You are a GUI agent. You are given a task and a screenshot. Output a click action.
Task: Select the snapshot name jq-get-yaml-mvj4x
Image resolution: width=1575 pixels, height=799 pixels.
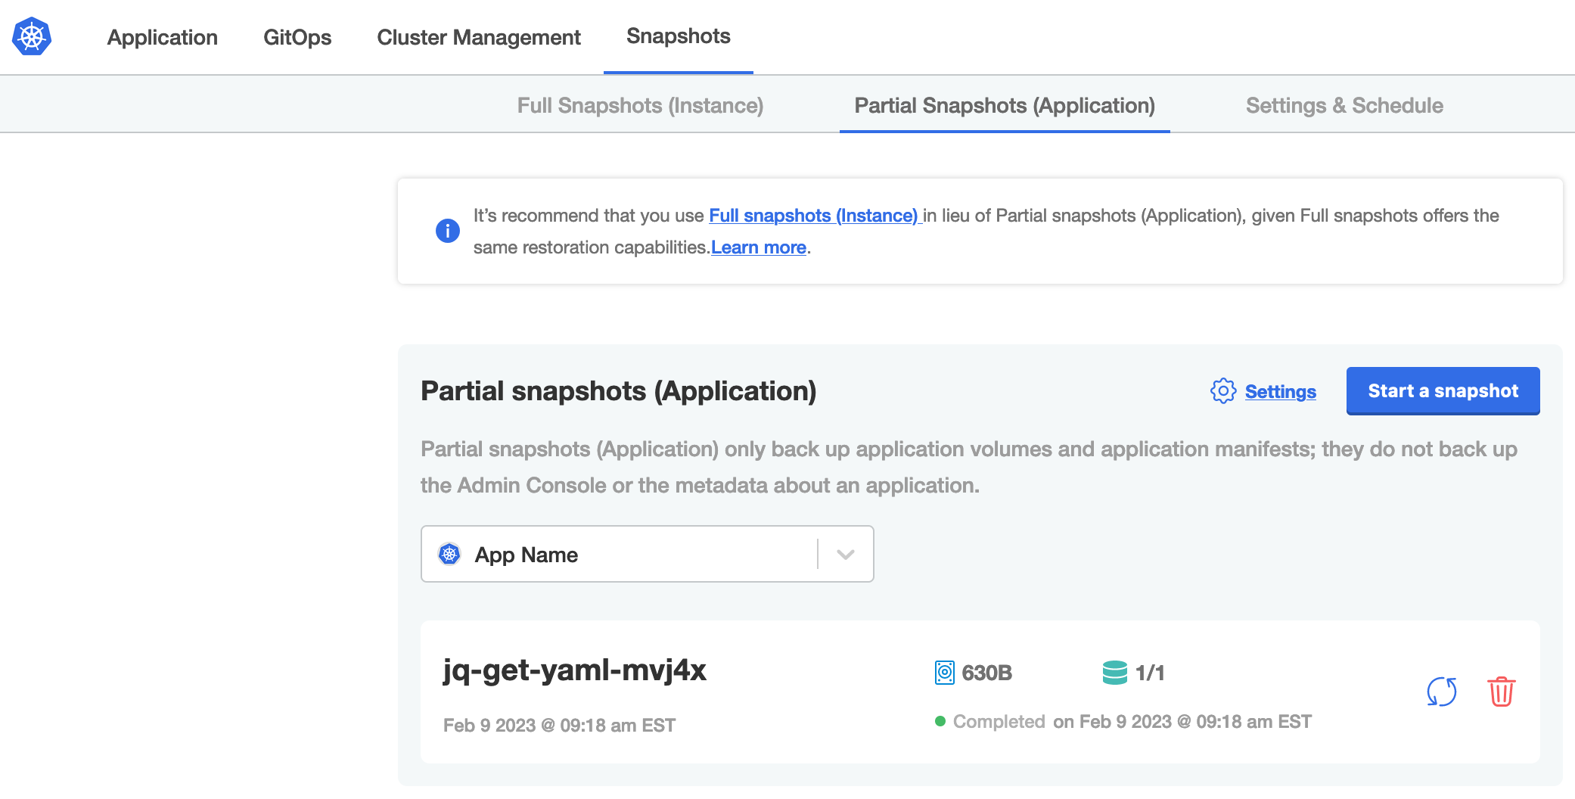tap(575, 670)
